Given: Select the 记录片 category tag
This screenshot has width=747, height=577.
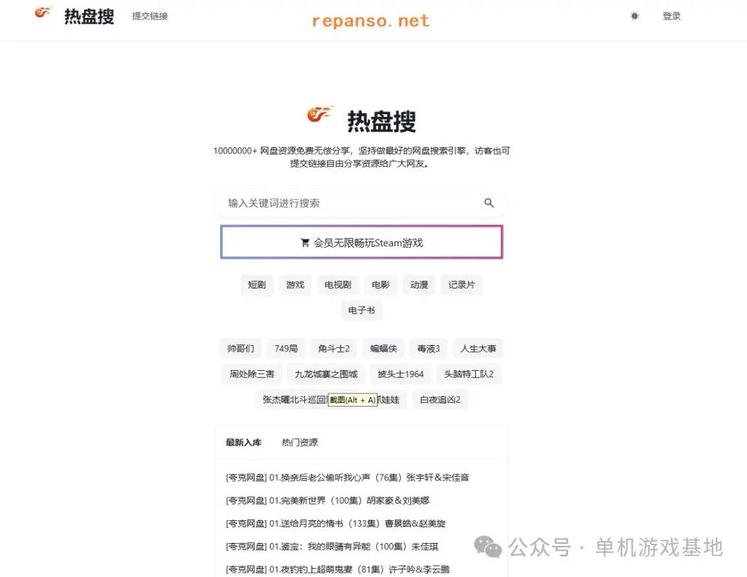Looking at the screenshot, I should click(461, 285).
